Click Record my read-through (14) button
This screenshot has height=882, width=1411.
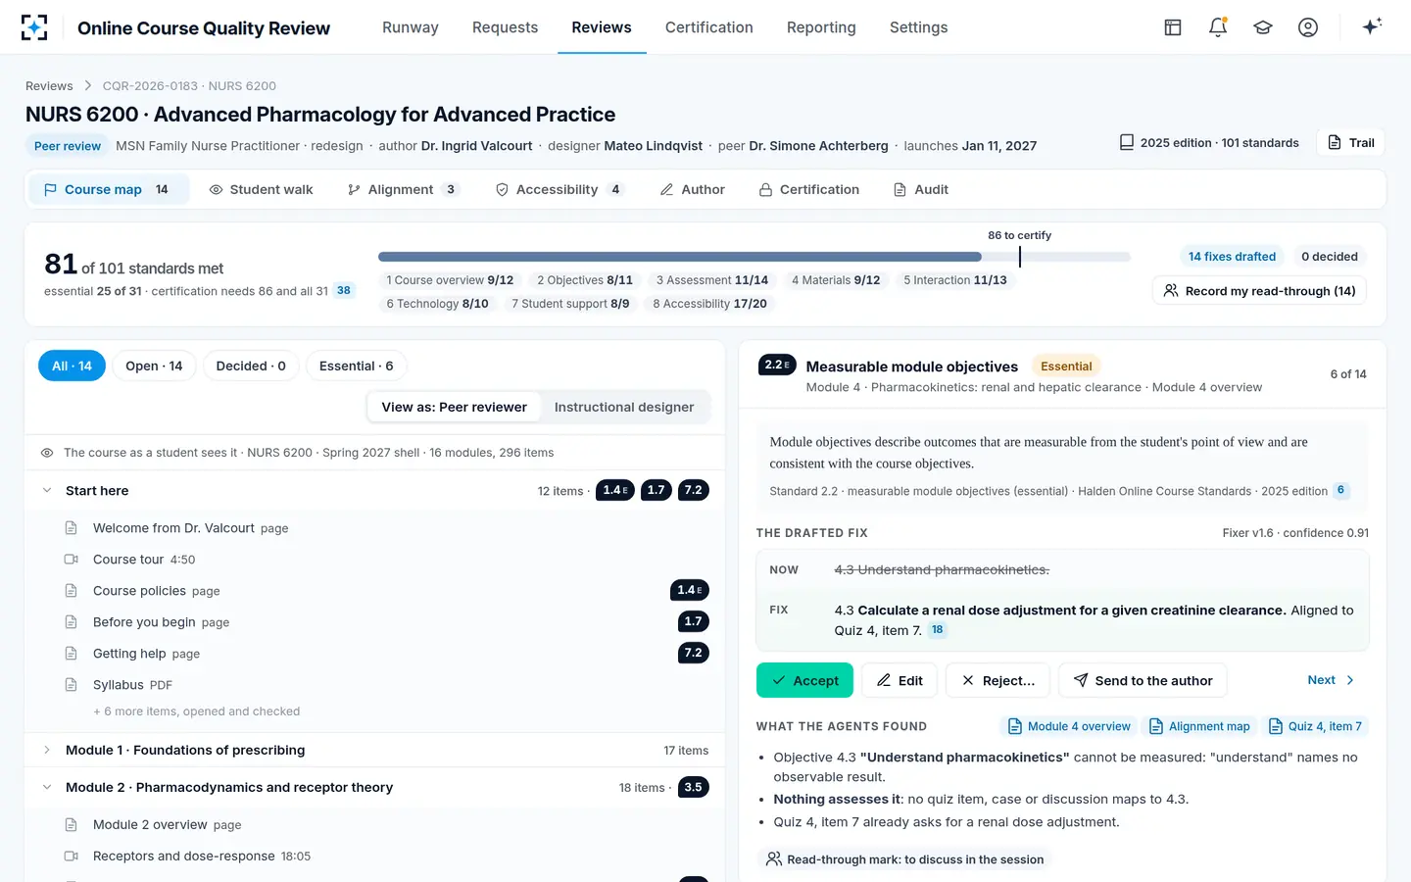[x=1259, y=291]
